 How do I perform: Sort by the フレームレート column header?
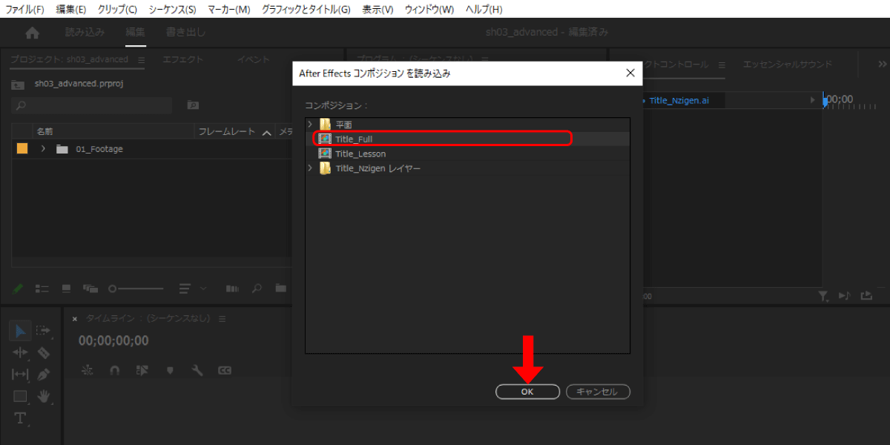(x=228, y=132)
